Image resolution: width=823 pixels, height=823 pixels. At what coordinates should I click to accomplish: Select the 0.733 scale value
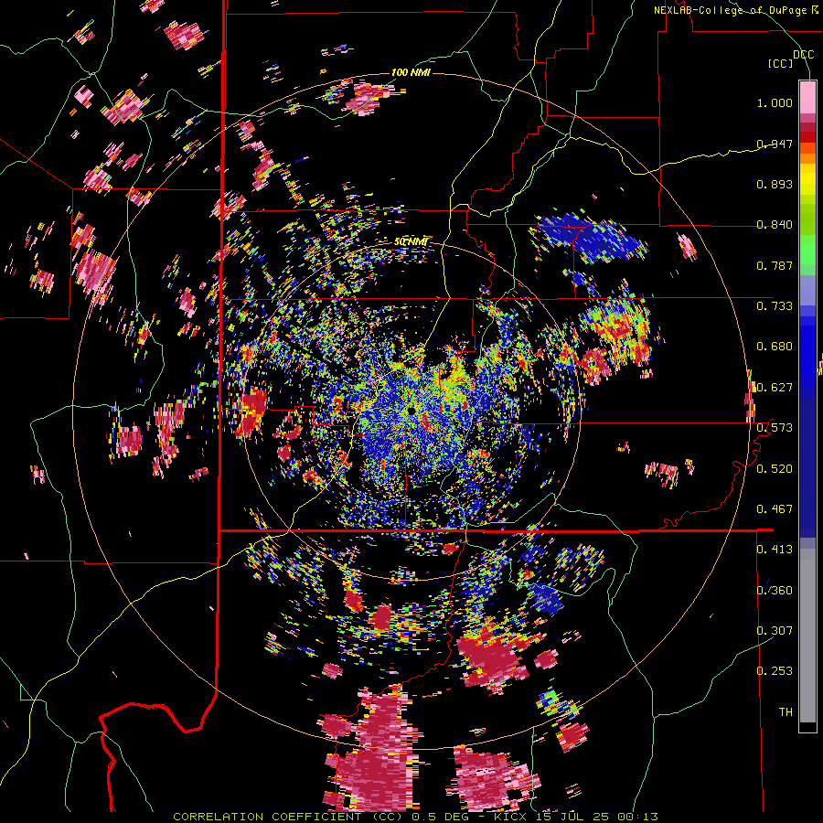click(775, 306)
